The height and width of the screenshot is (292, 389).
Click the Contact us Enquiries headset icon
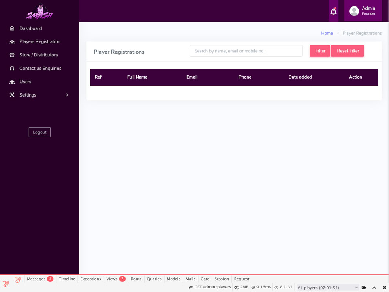pos(12,68)
